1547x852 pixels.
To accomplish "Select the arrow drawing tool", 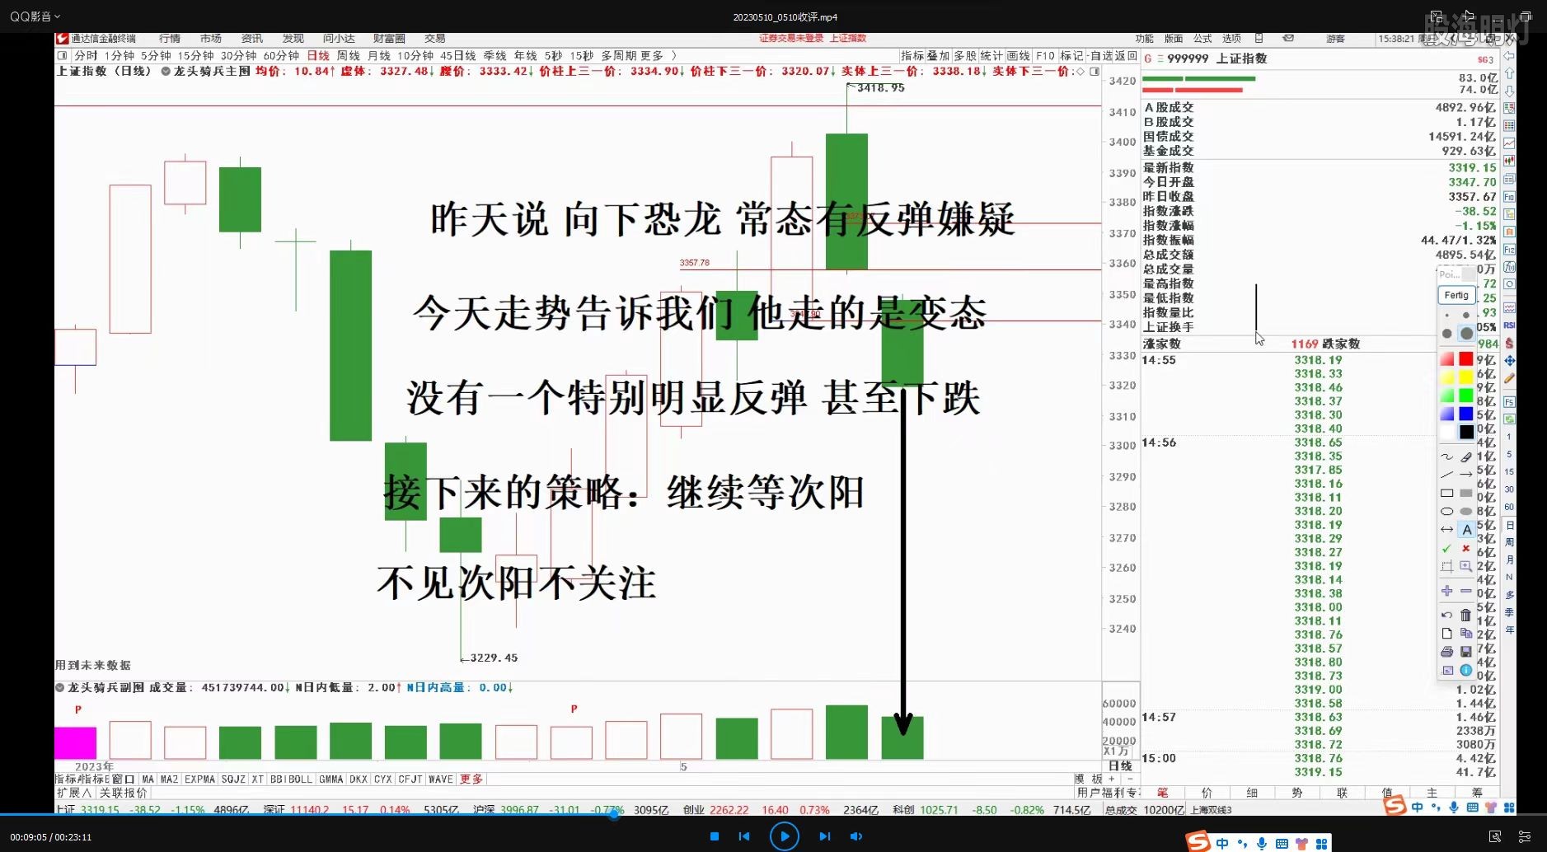I will tap(1466, 475).
